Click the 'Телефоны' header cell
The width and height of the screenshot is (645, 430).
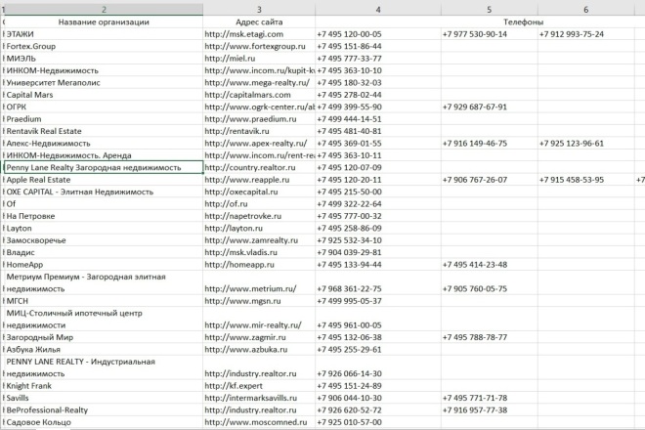click(523, 22)
